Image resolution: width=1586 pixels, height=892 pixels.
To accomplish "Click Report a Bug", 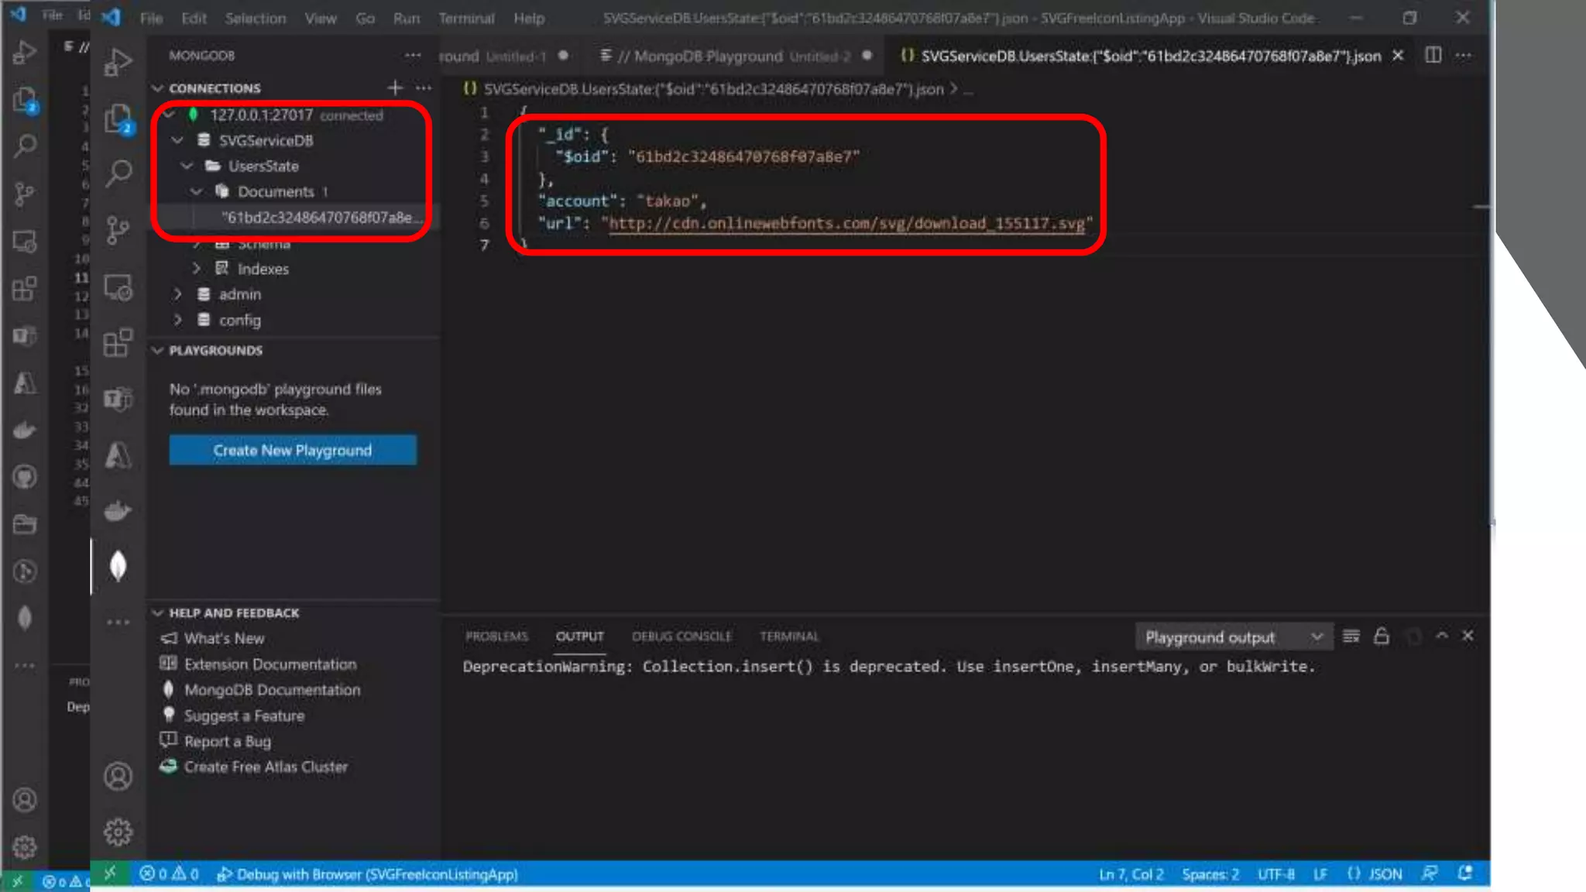I will 227,742.
